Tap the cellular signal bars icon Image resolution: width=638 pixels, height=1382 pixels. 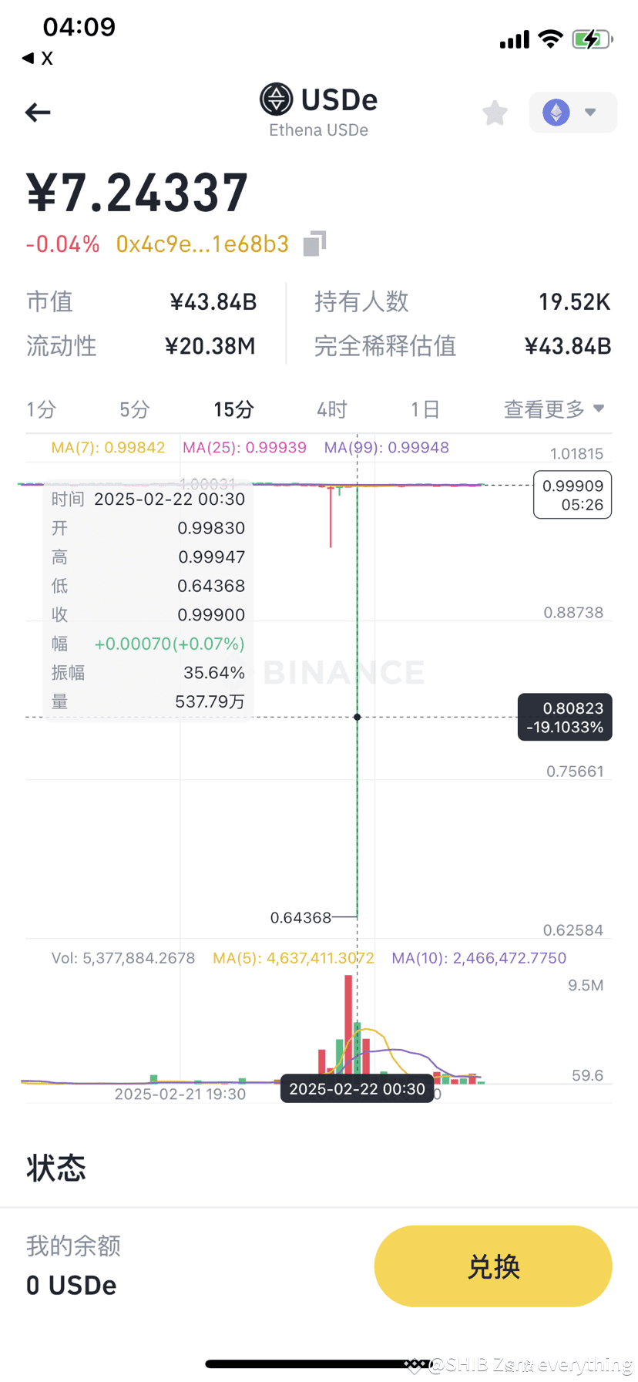[x=513, y=39]
